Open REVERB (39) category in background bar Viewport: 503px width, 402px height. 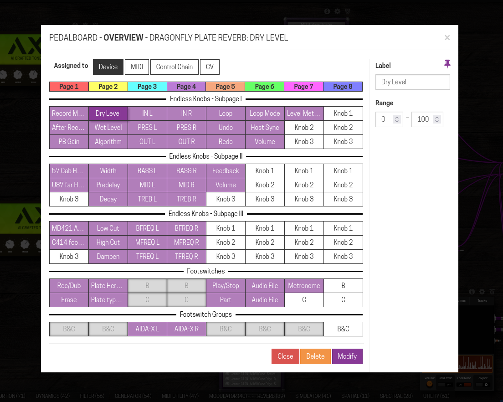[271, 396]
